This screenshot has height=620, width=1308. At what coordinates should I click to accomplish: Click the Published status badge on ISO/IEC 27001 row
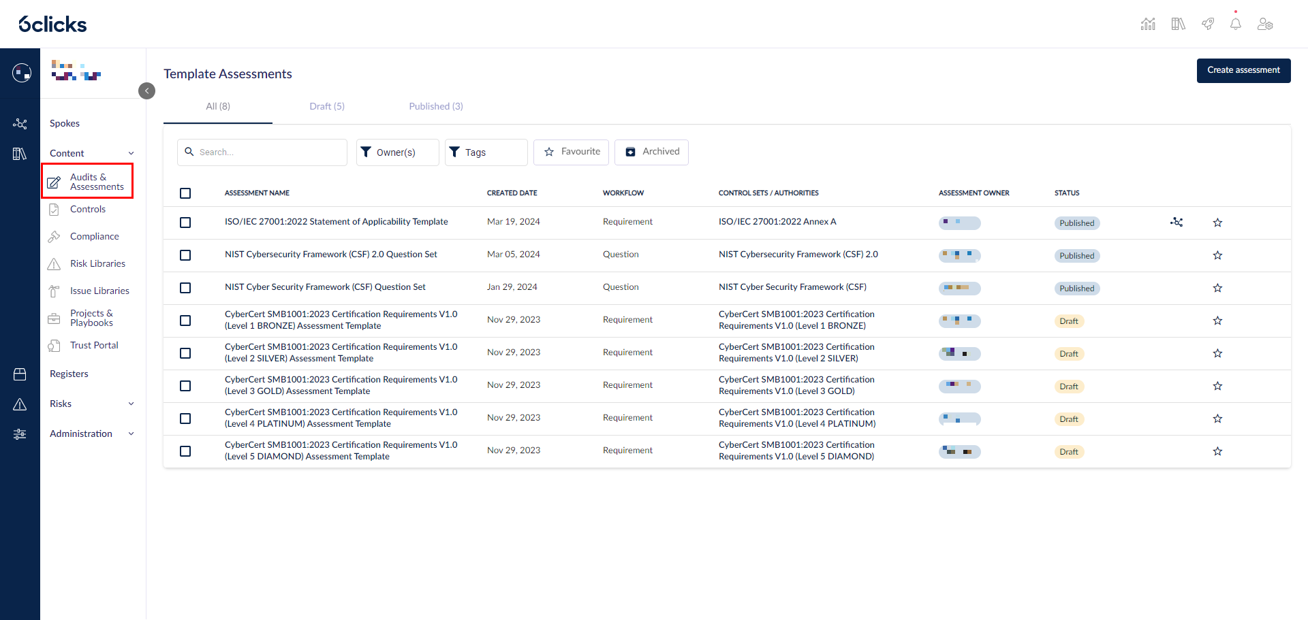1077,223
